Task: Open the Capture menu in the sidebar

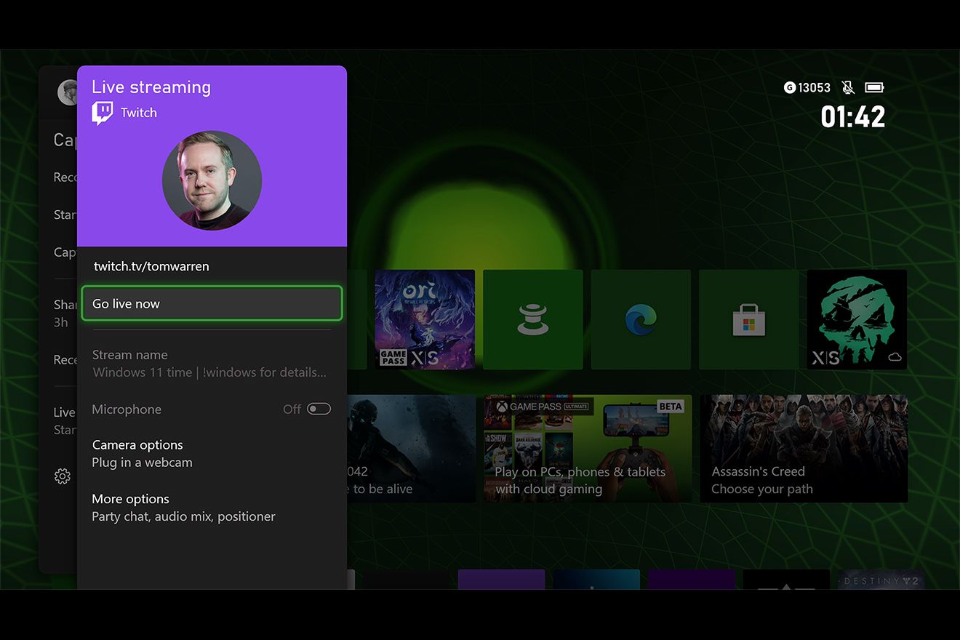Action: [x=64, y=140]
